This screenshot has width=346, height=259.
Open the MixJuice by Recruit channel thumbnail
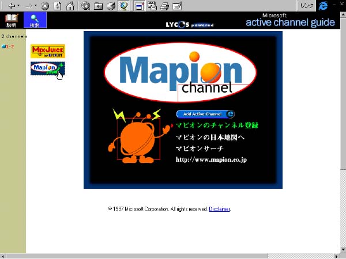click(x=48, y=51)
